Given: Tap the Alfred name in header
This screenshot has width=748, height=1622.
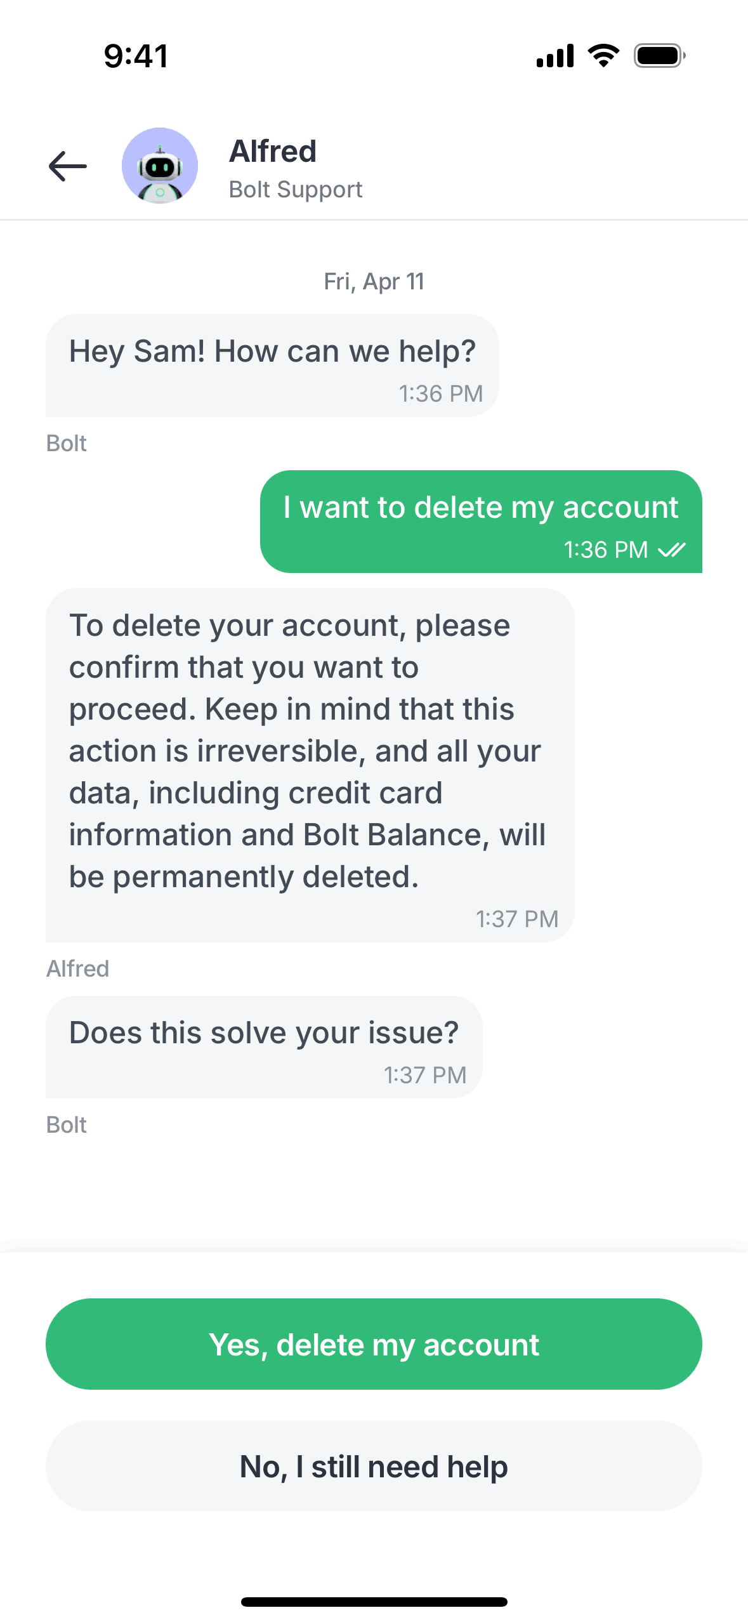Looking at the screenshot, I should [x=273, y=152].
